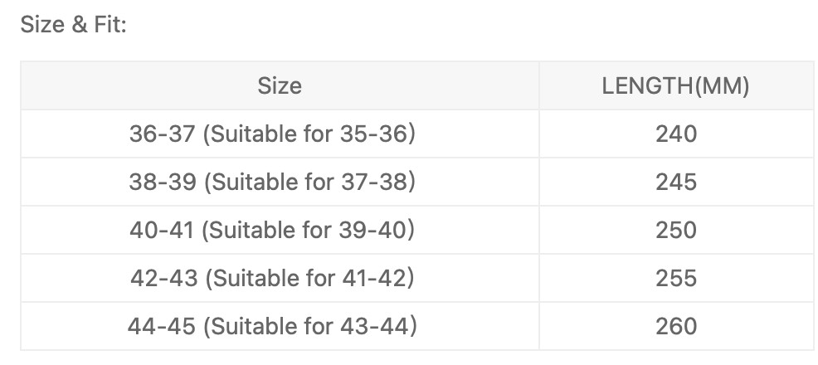The height and width of the screenshot is (365, 818).
Task: Select the 240 length value
Action: click(675, 134)
